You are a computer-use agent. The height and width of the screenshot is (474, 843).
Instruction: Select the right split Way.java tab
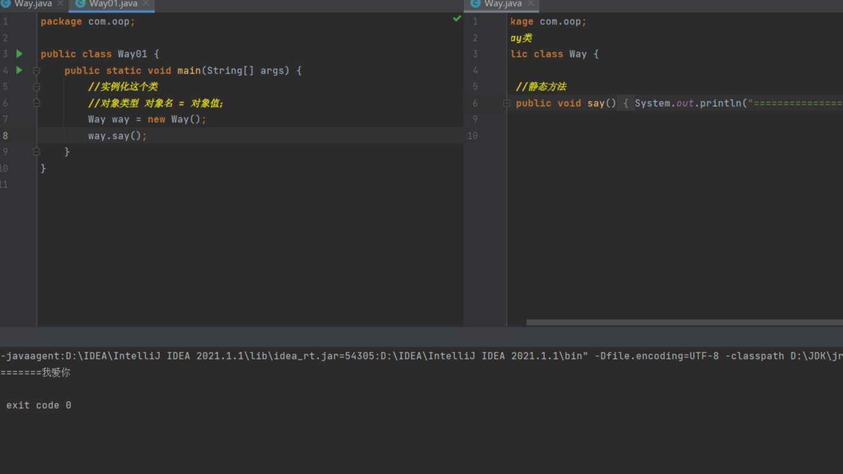click(501, 4)
